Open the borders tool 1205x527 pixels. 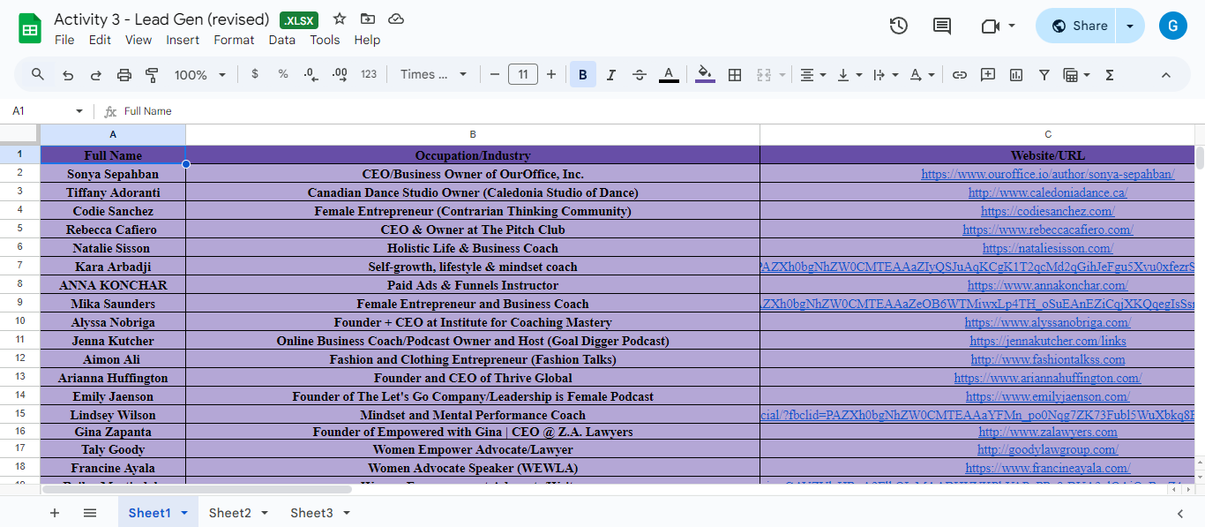[x=735, y=74]
